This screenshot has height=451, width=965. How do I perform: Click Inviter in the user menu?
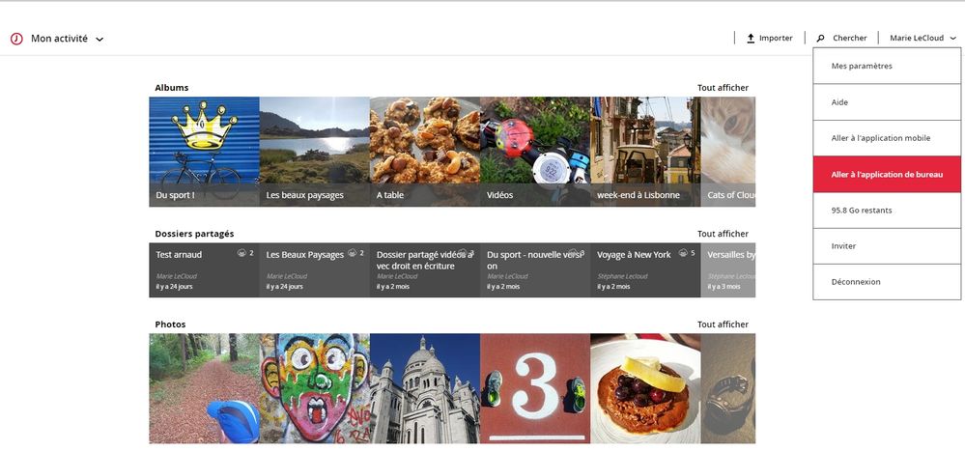click(x=887, y=246)
